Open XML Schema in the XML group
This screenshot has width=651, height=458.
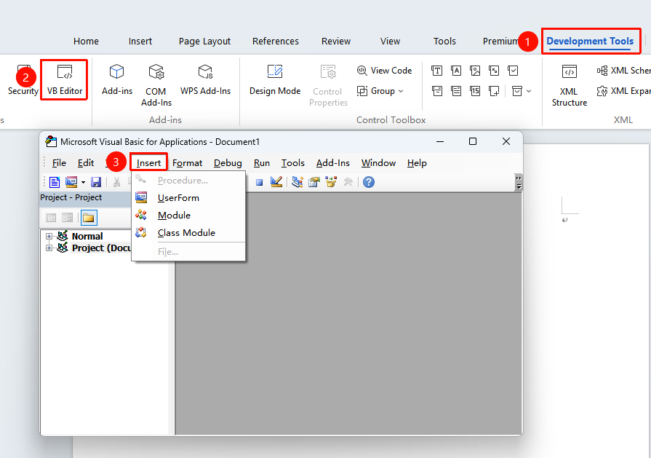[623, 71]
